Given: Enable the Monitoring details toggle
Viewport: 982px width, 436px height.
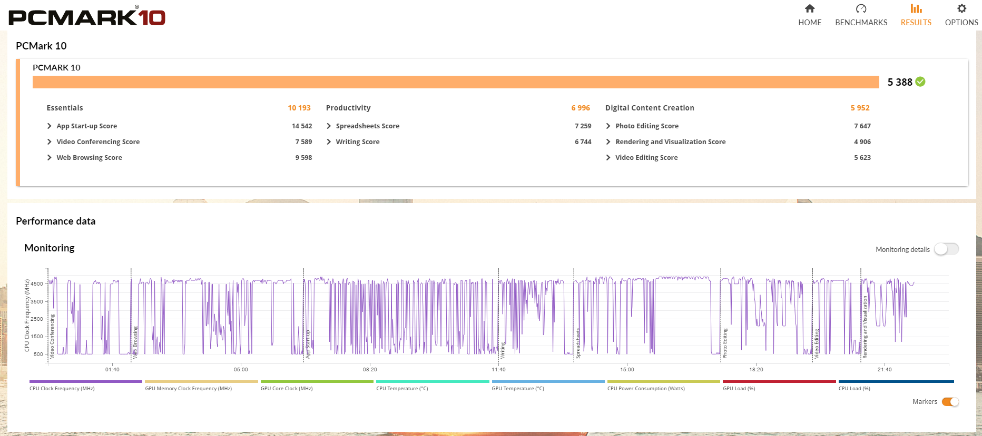Looking at the screenshot, I should tap(947, 249).
